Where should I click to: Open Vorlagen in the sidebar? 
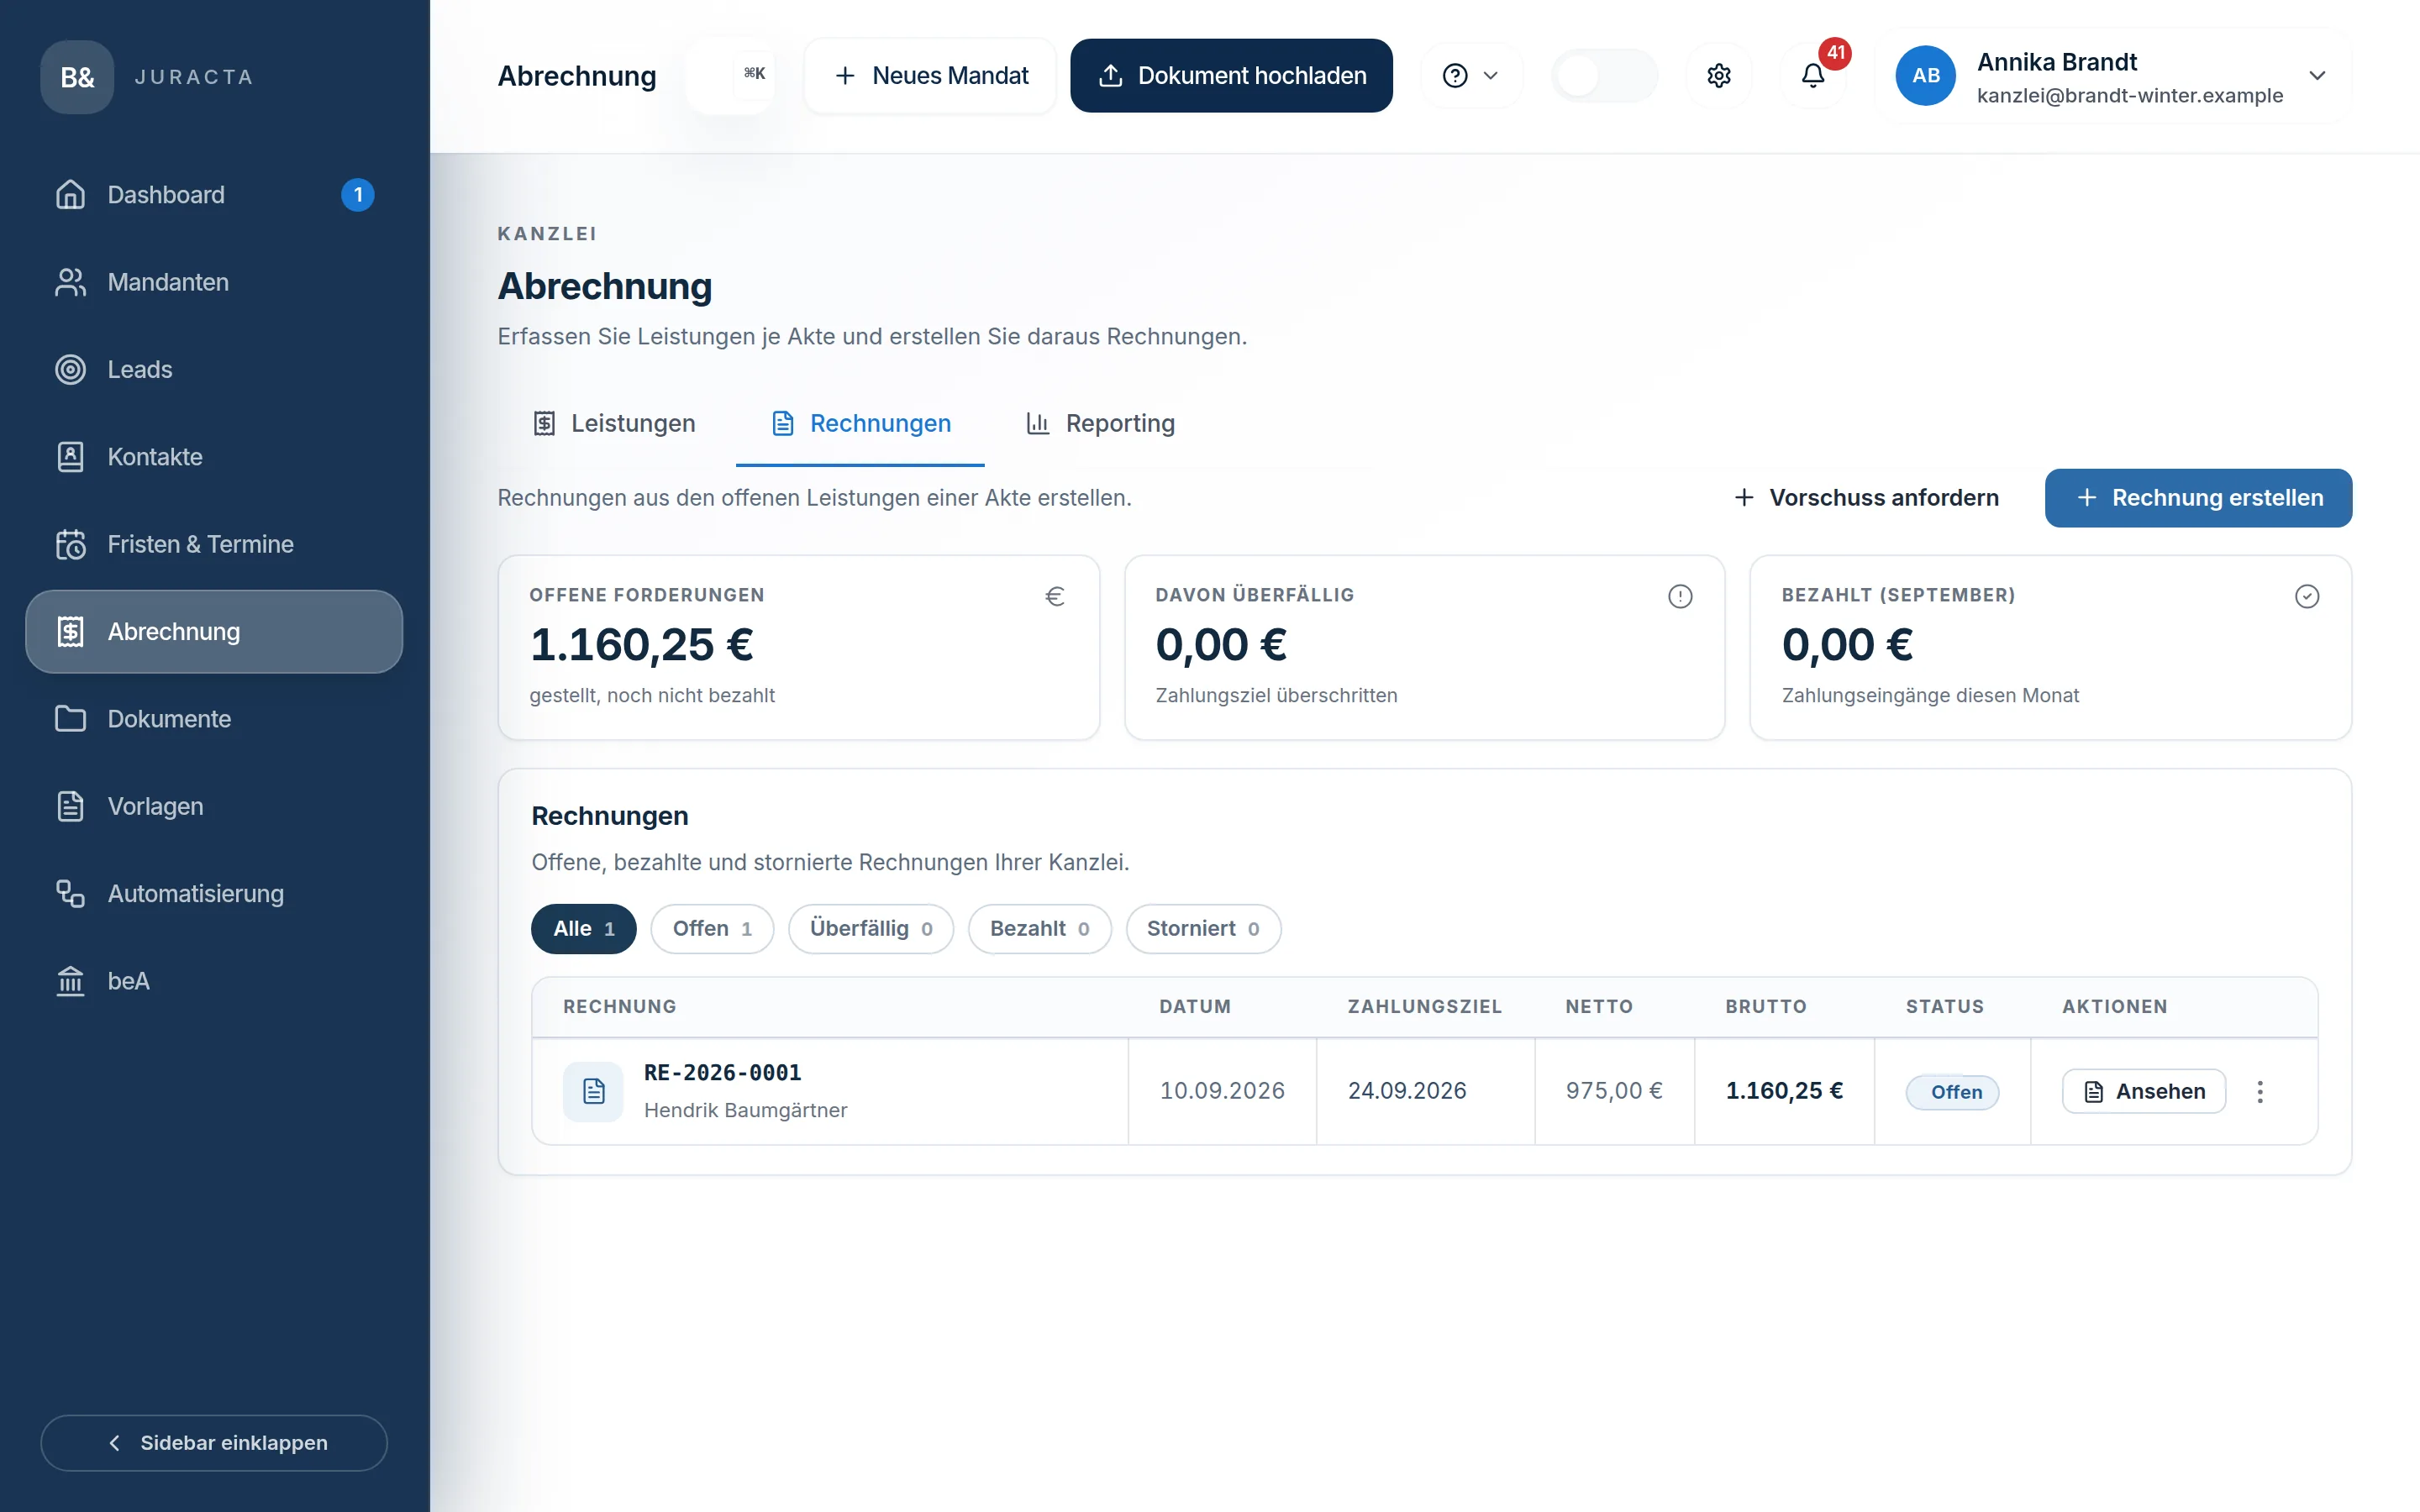pyautogui.click(x=214, y=806)
